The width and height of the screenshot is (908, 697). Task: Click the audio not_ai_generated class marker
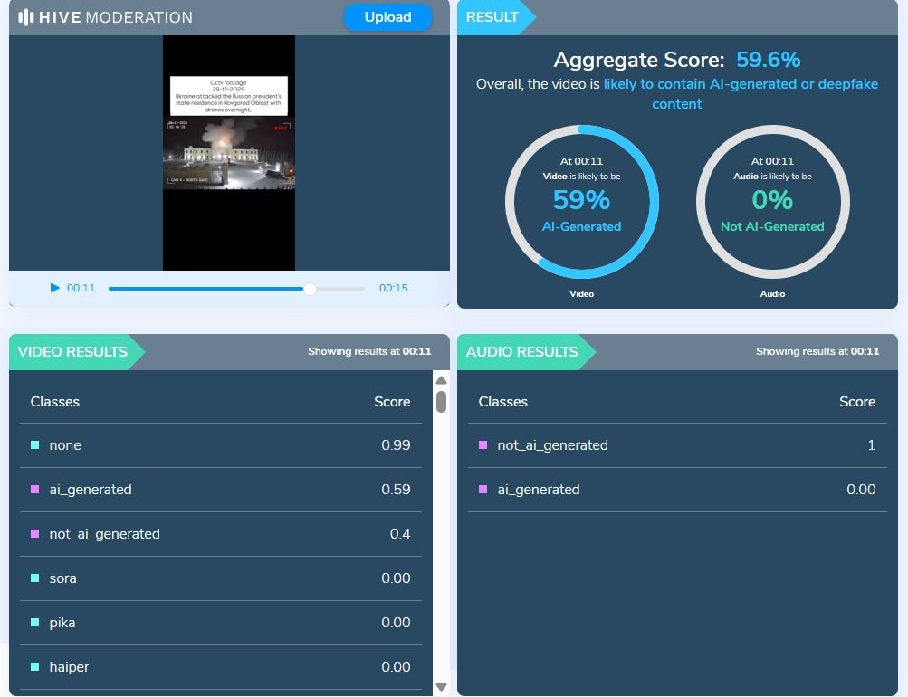pos(483,445)
